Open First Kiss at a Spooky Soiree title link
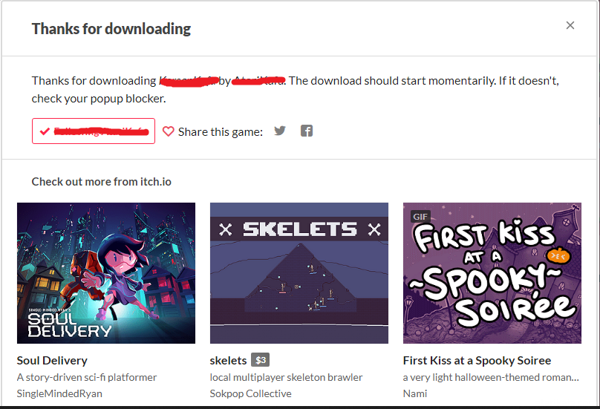Viewport: 600px width, 409px height. point(477,361)
